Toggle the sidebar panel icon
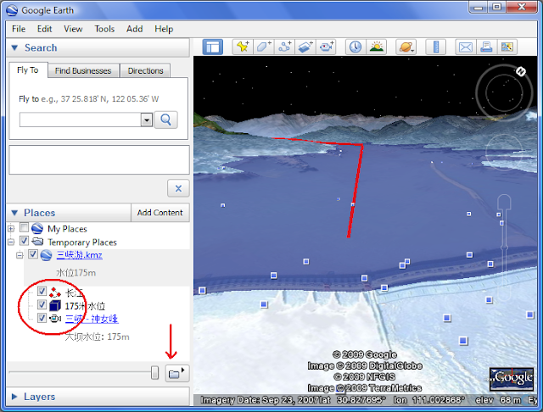The height and width of the screenshot is (412, 543). click(x=213, y=47)
